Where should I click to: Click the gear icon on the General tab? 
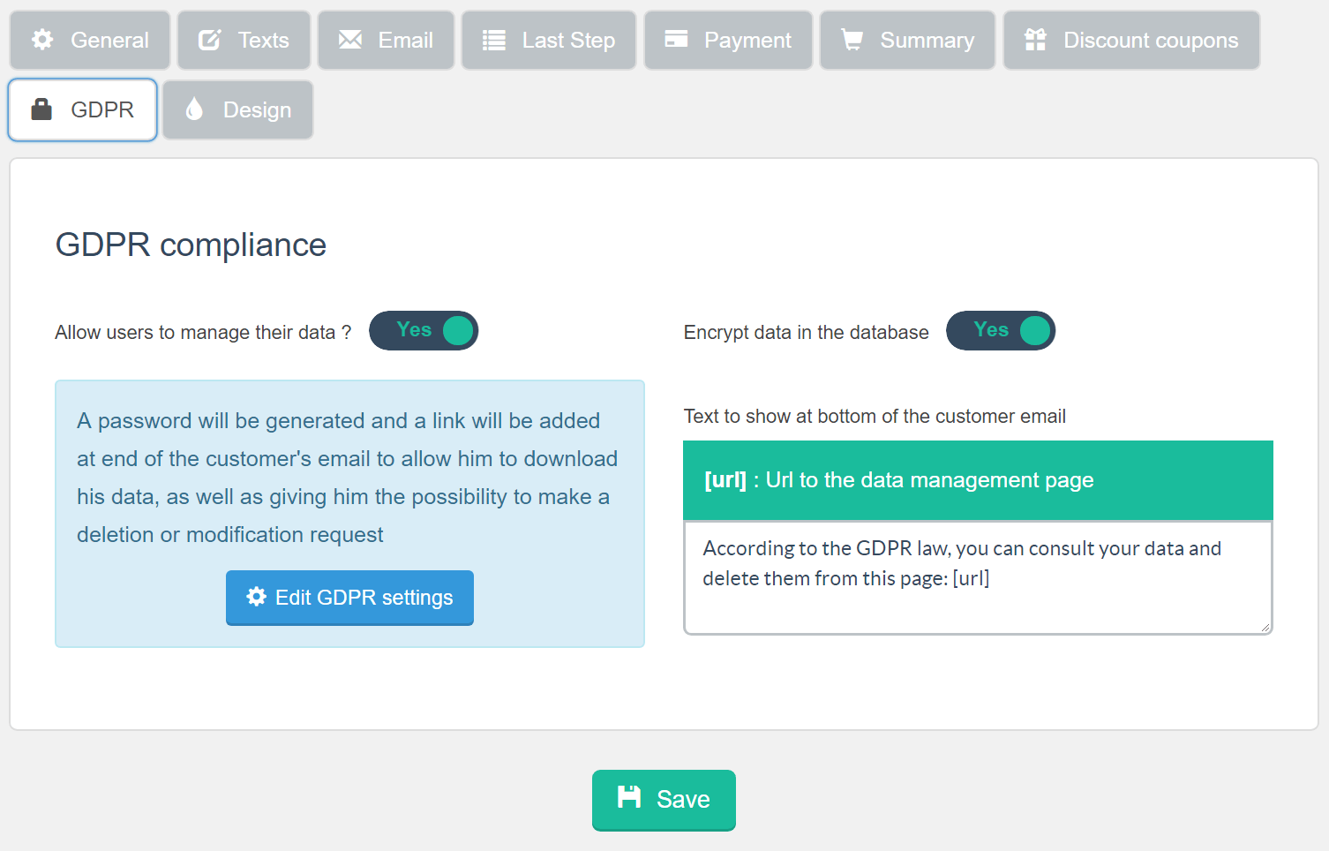[x=41, y=39]
